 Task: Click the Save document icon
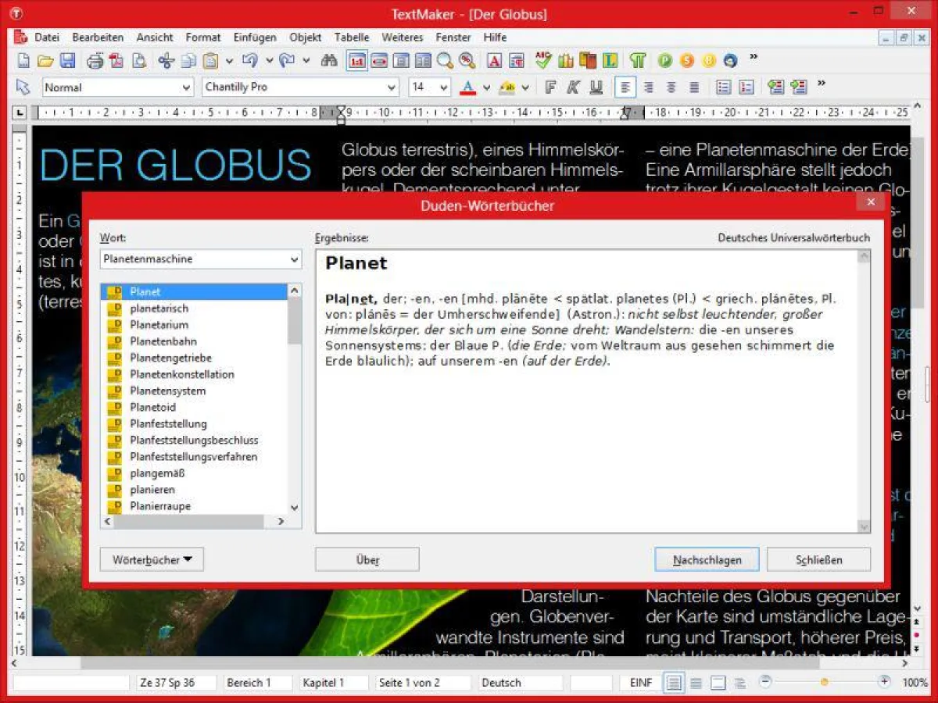(x=68, y=60)
